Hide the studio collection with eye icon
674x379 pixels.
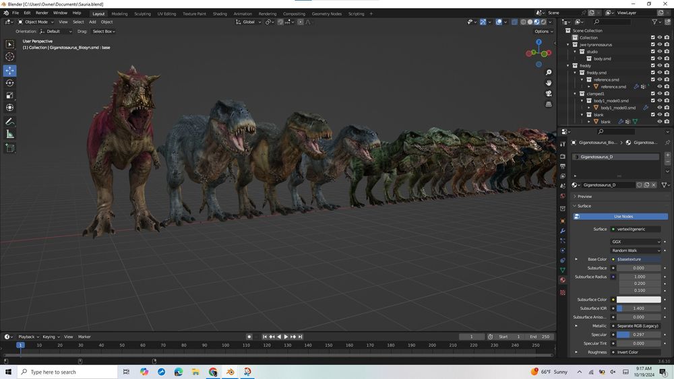click(x=660, y=51)
